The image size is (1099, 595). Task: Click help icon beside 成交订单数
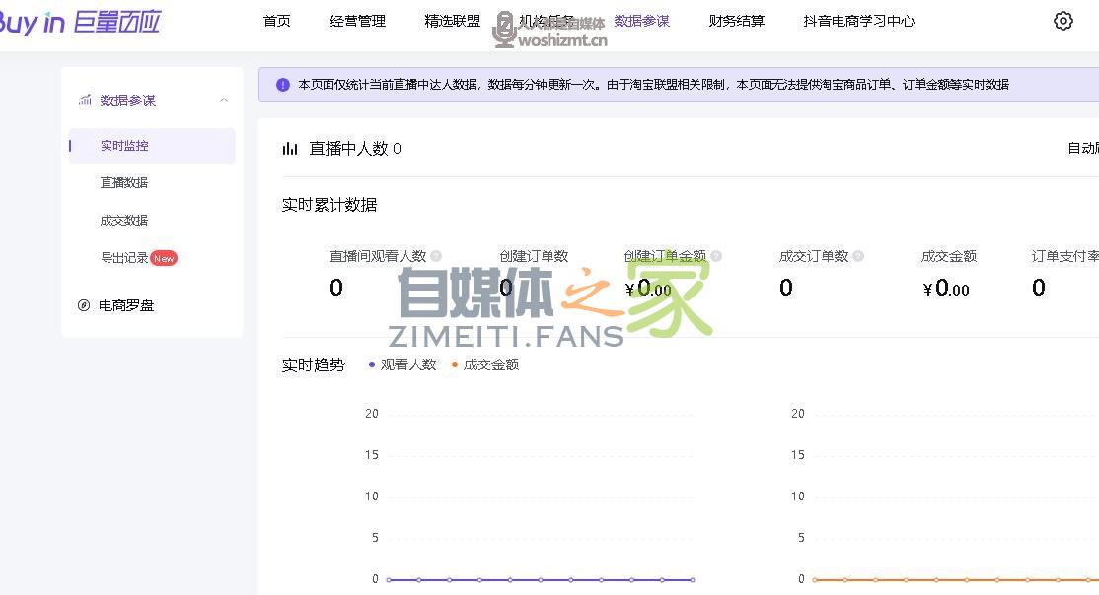coord(858,256)
